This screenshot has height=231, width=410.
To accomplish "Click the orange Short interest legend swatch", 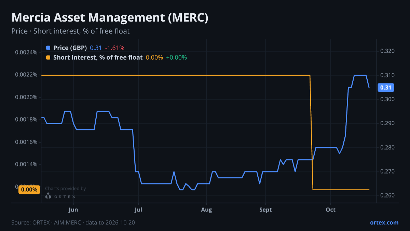I will click(x=48, y=57).
